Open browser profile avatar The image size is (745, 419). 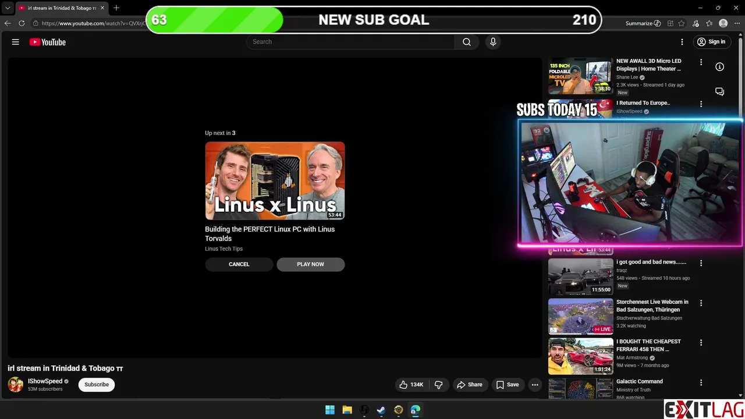pos(723,23)
